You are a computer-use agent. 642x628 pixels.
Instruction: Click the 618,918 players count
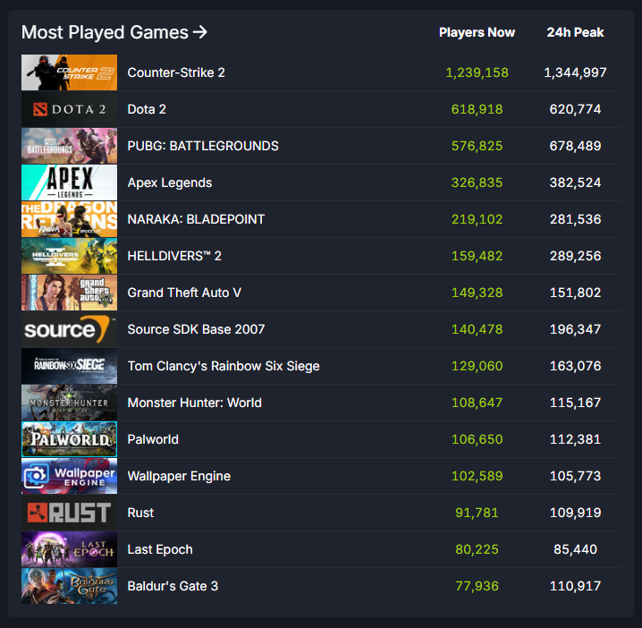[x=477, y=109]
